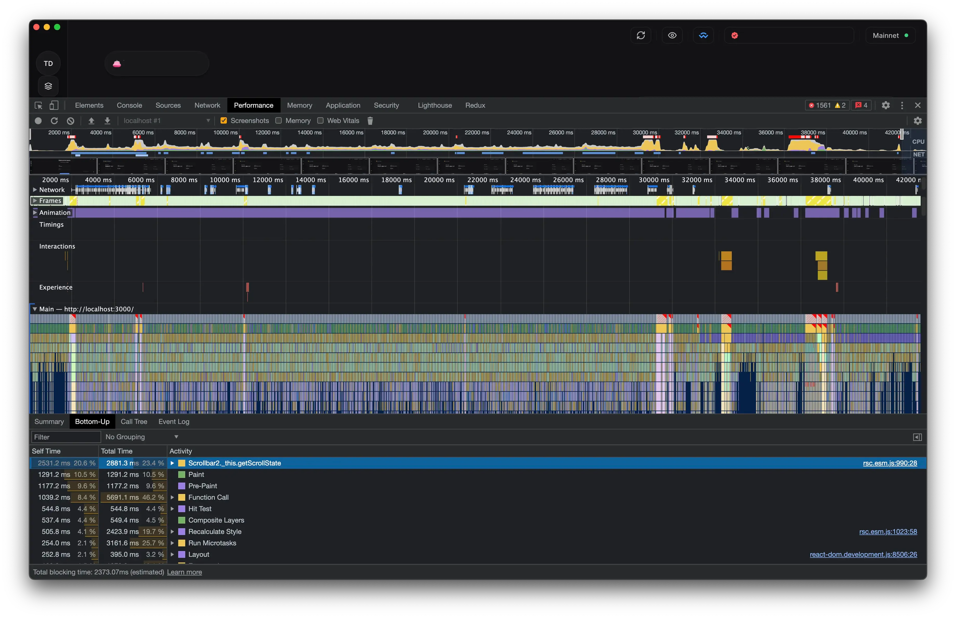This screenshot has height=618, width=956.
Task: Click the collect garbage trash icon
Action: click(x=370, y=121)
